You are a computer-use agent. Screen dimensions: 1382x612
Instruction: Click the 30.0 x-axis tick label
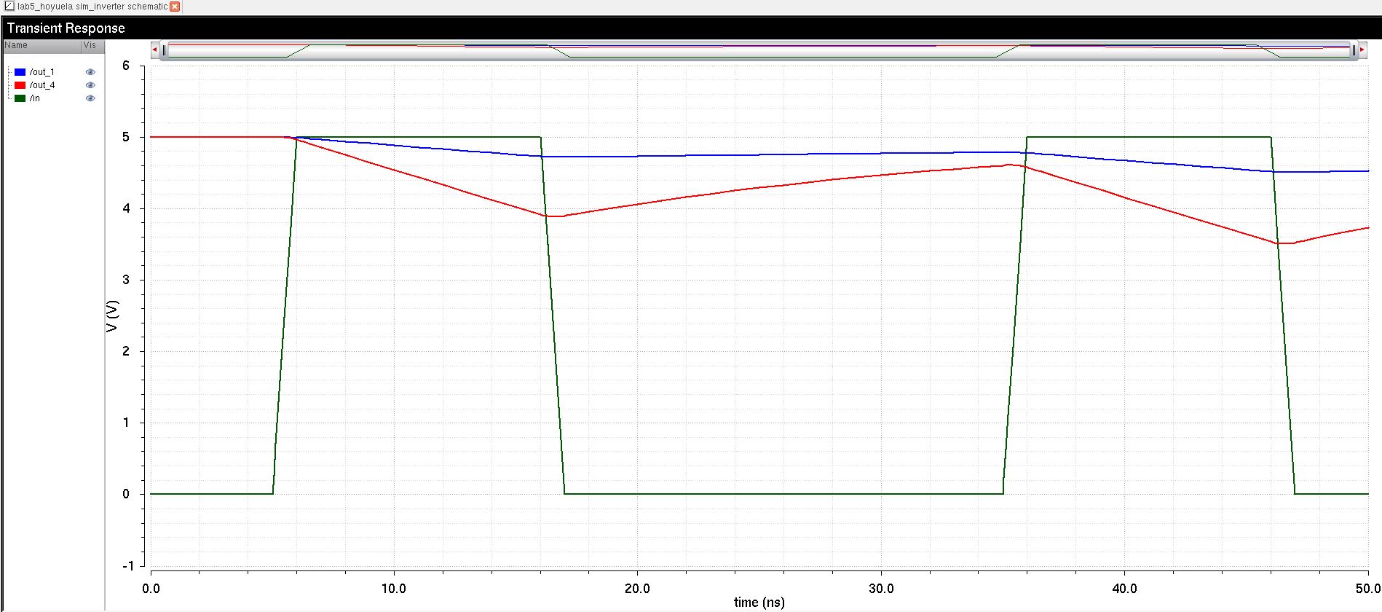[881, 588]
